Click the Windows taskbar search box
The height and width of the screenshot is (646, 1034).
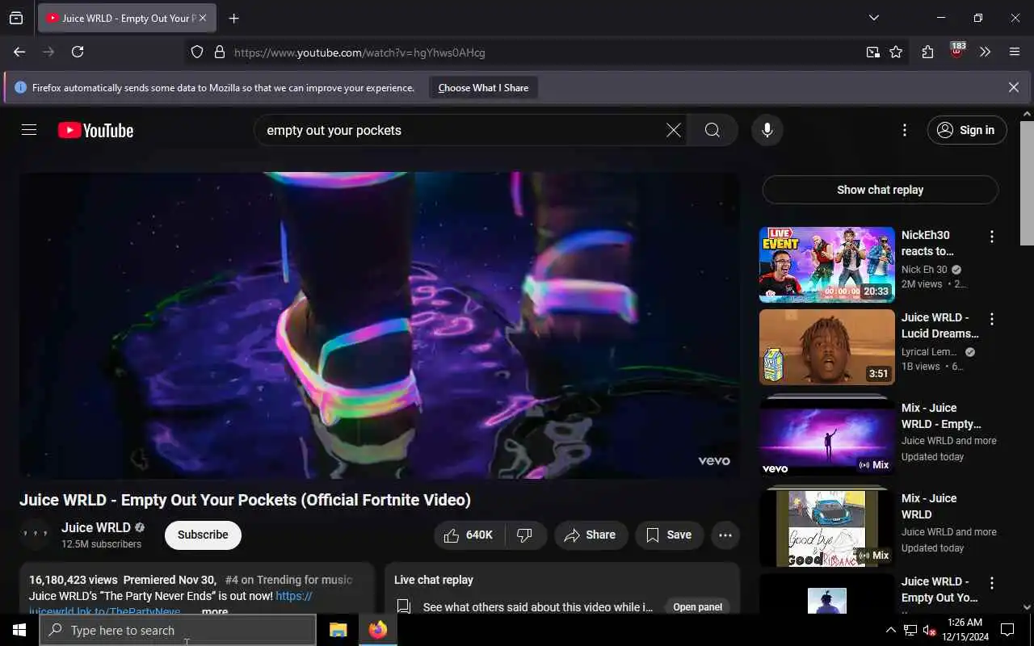point(178,630)
